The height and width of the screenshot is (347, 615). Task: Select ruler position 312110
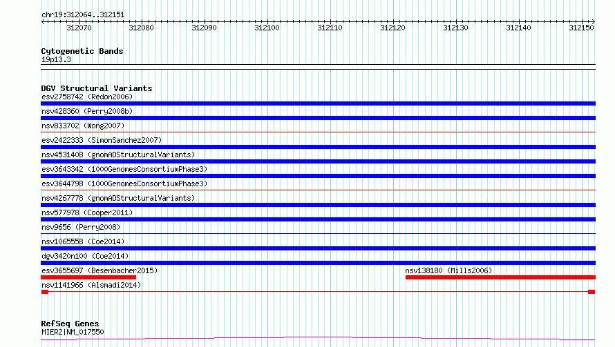[330, 28]
